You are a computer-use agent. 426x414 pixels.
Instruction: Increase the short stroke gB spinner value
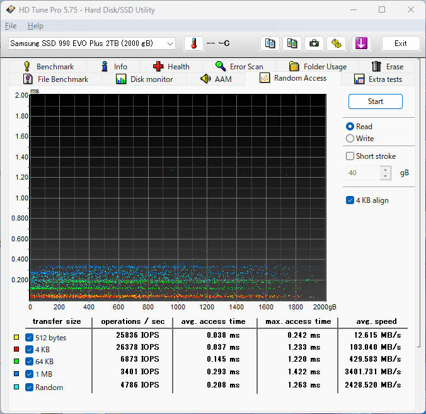tap(386, 170)
